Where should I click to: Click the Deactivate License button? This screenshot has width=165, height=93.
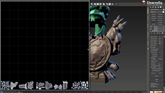[156, 90]
